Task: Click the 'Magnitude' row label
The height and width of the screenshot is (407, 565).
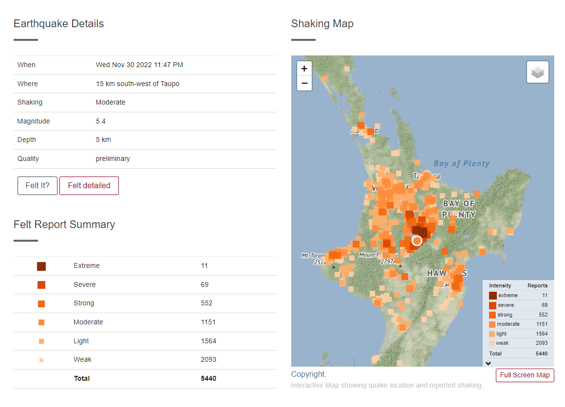Action: click(34, 121)
